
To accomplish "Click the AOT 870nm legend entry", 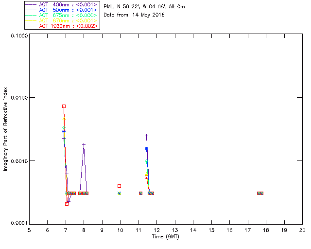I will click(61, 20).
